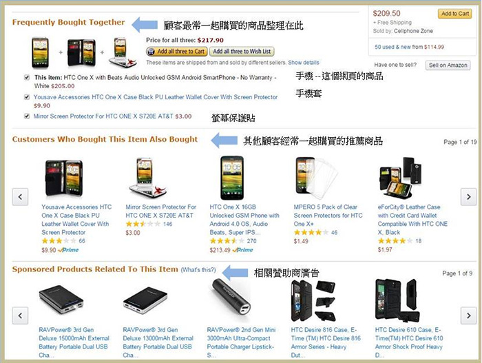
Task: Expand Show details for shipping sellers
Action: (x=304, y=63)
